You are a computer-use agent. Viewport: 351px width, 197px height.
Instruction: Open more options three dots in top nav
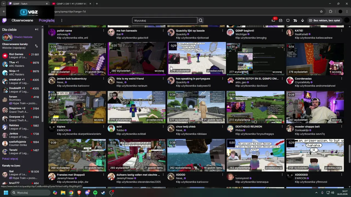tap(62, 21)
